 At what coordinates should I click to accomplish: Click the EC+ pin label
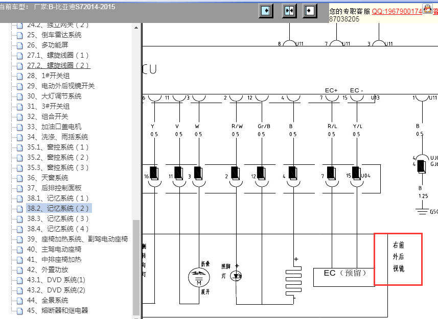pyautogui.click(x=331, y=90)
